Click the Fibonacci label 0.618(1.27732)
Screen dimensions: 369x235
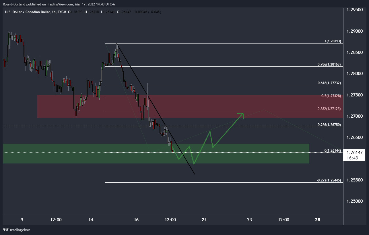pos(329,83)
